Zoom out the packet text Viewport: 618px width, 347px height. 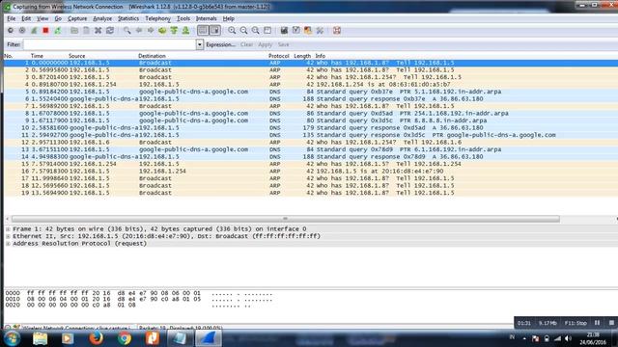(x=243, y=30)
